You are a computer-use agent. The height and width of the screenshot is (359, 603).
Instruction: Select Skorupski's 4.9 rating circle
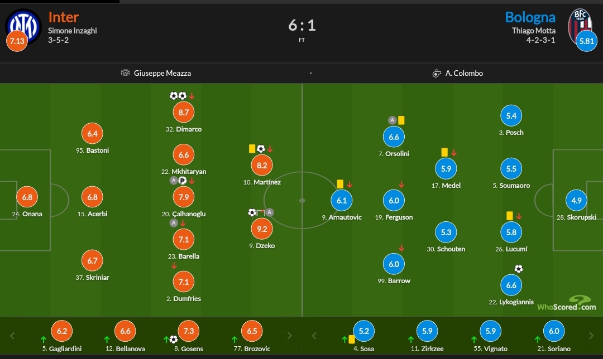point(576,200)
